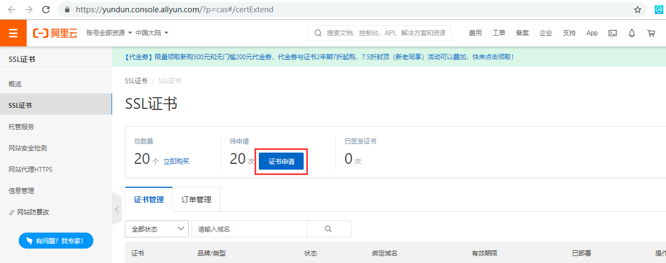Open the orange hamburger navigation menu
This screenshot has height=263, width=666.
point(13,33)
